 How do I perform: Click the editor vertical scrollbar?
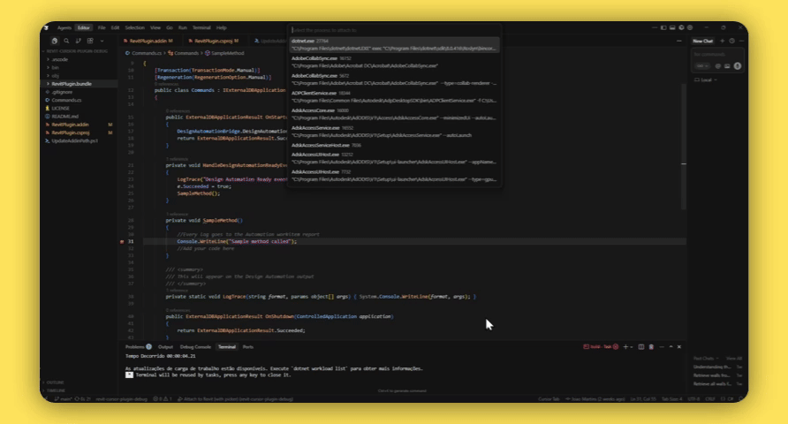click(684, 132)
